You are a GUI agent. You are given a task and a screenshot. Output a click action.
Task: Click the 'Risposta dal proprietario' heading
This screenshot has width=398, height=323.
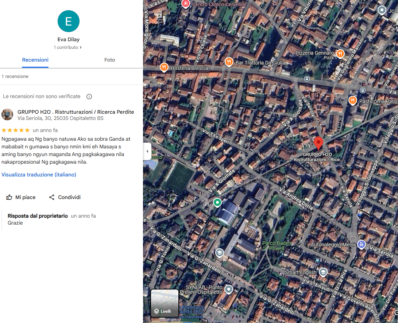(x=38, y=216)
